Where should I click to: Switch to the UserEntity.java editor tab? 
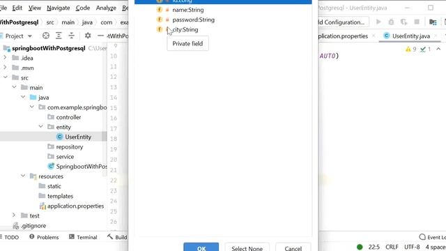pos(410,36)
